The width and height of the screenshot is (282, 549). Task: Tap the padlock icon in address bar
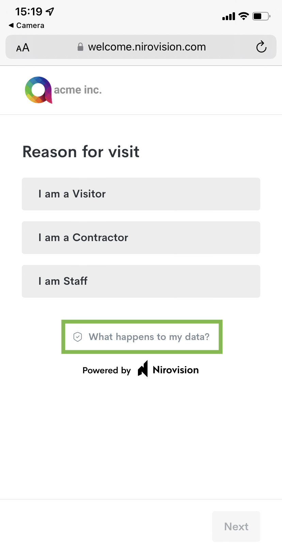(x=80, y=47)
